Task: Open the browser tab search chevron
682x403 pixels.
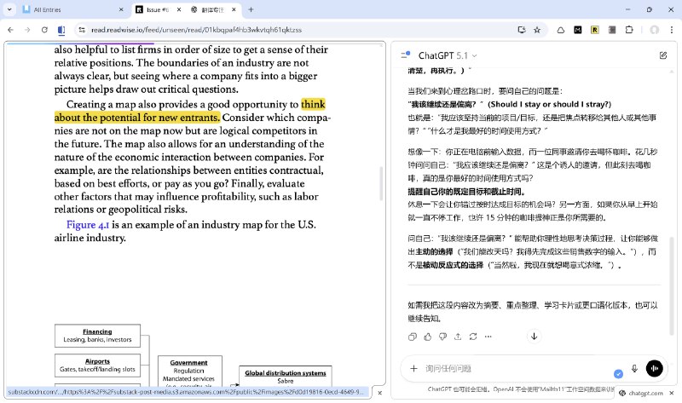Action: point(9,9)
